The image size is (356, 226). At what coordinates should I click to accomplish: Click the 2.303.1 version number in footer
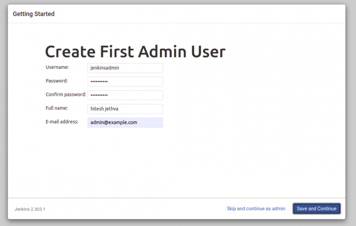(38, 209)
